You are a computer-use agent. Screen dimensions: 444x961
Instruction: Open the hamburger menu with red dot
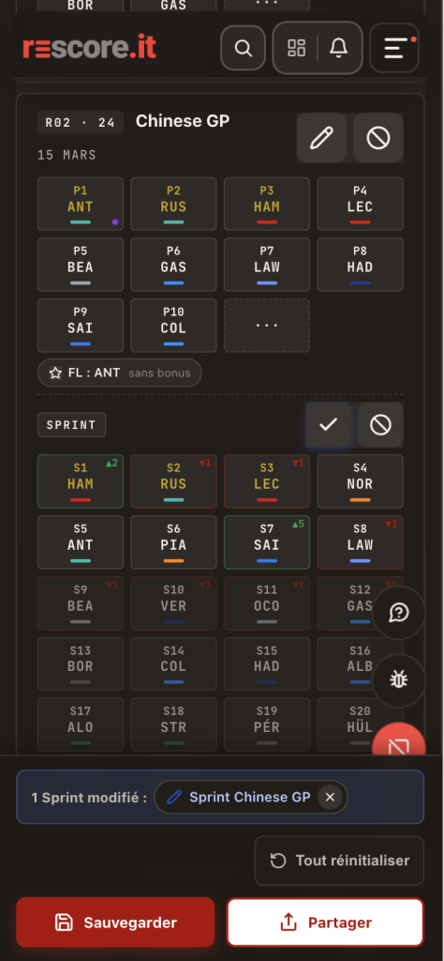[x=394, y=48]
